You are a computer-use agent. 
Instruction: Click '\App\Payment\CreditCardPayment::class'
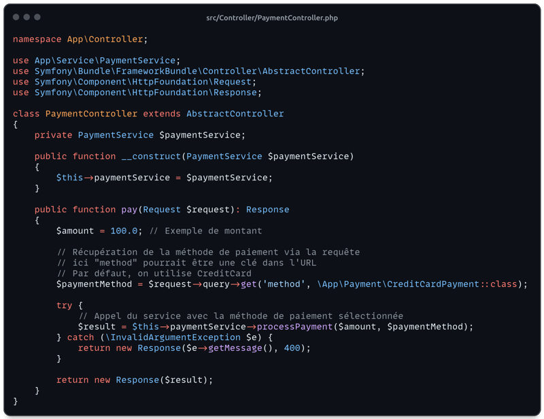click(417, 284)
